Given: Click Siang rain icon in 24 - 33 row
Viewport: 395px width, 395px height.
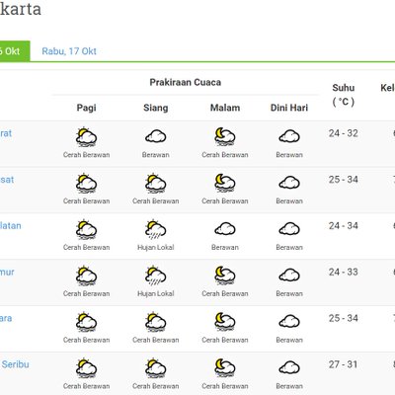Looking at the screenshot, I should 156,276.
